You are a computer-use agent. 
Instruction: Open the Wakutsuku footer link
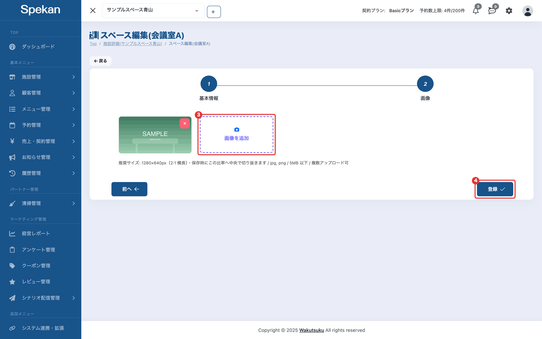point(312,330)
